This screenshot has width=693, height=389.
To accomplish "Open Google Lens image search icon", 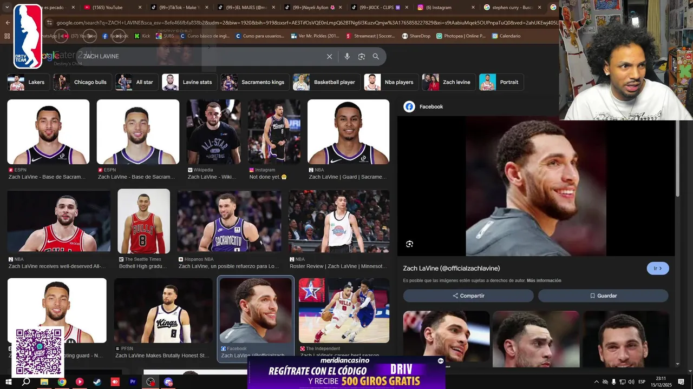I will [x=361, y=56].
